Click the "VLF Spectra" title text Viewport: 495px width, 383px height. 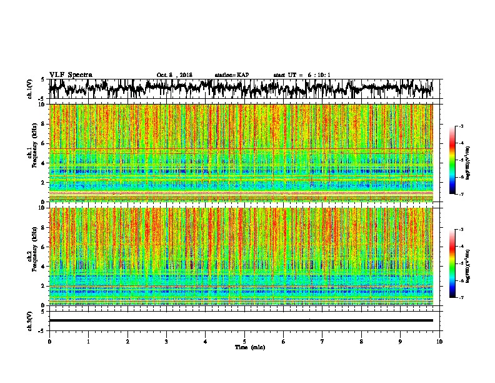tap(71, 75)
